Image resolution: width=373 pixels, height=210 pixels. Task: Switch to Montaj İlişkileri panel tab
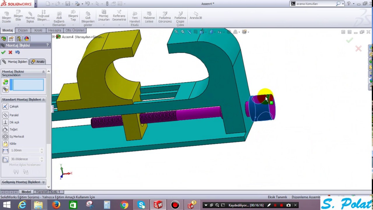click(14, 62)
